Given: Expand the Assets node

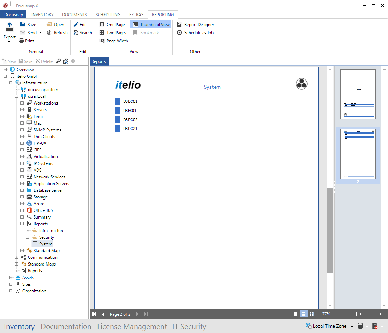Looking at the screenshot, I should click(x=11, y=277).
